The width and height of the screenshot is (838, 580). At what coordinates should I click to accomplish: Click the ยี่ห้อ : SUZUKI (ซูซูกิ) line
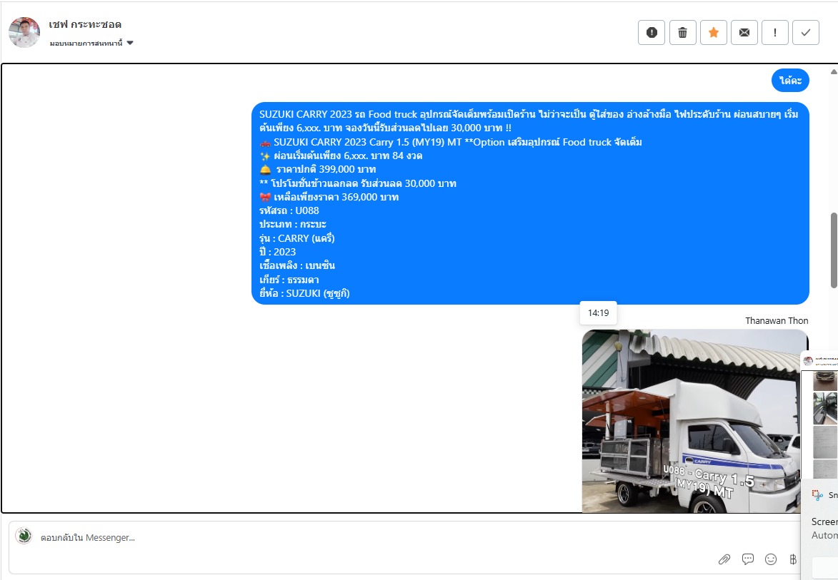coord(304,293)
